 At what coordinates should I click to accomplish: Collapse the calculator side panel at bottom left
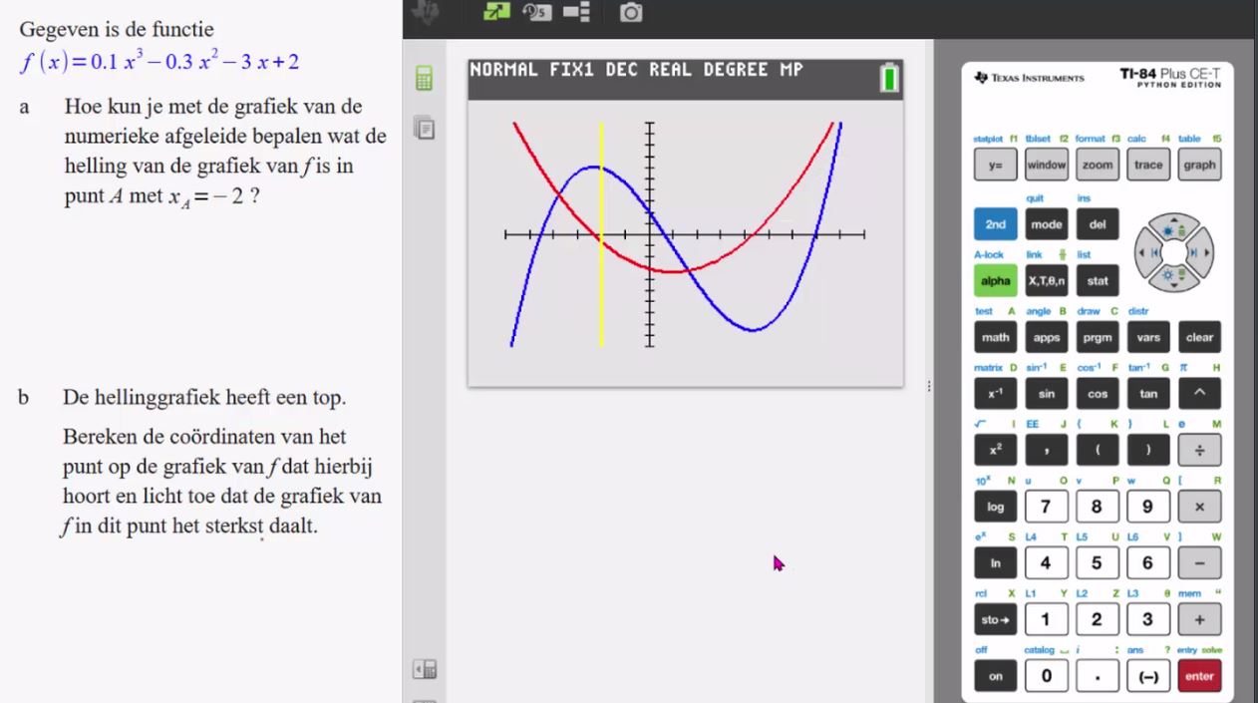tap(425, 669)
